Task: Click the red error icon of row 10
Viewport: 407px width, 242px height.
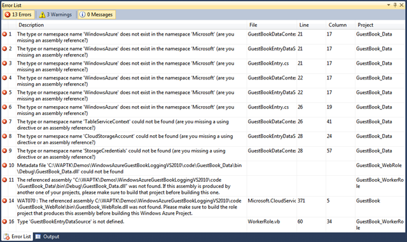Action: click(4, 165)
